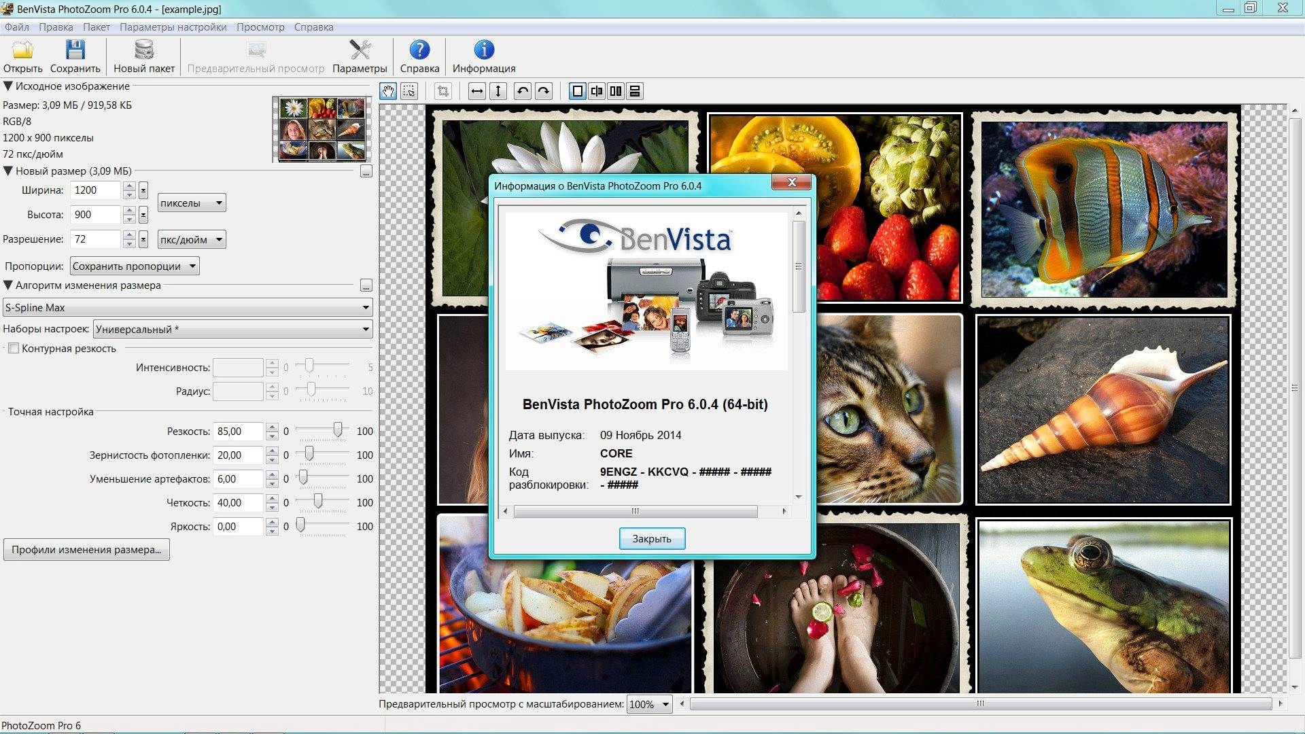Click Закрыть button in info dialog
The height and width of the screenshot is (734, 1305).
(652, 538)
